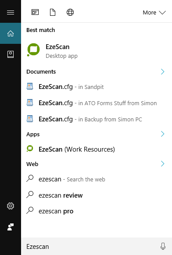
Task: Launch the EzeScan Desktop app best match
Action: click(x=97, y=50)
